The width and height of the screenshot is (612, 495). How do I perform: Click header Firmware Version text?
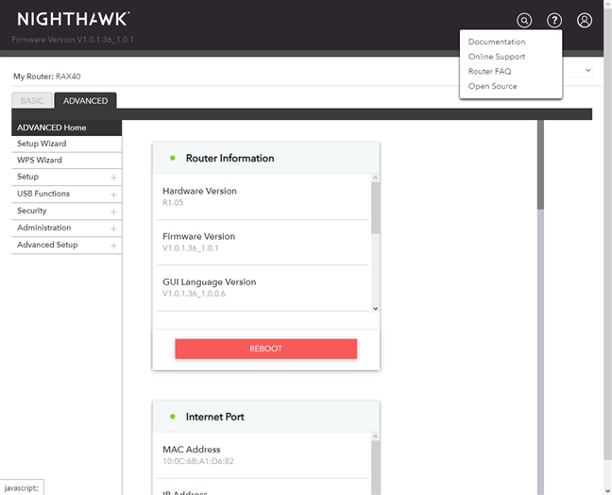[73, 40]
